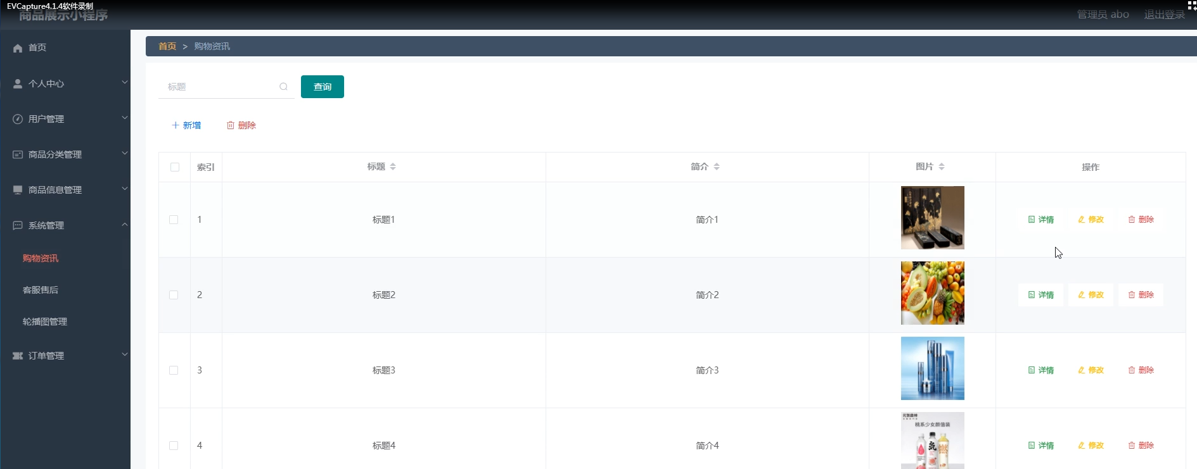The width and height of the screenshot is (1197, 469).
Task: Click the 首页 breadcrumb link
Action: point(167,46)
